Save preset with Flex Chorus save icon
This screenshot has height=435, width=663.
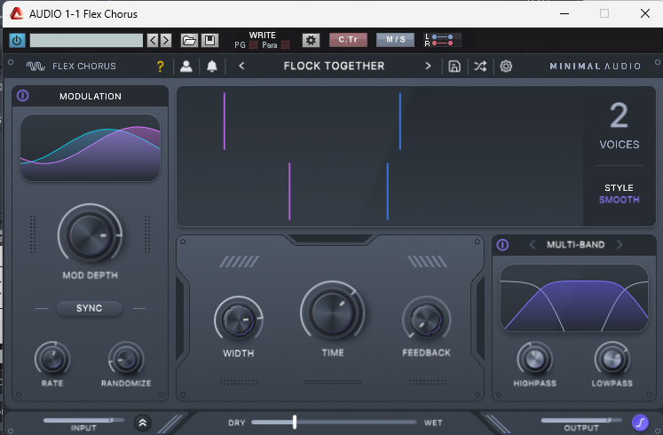454,67
